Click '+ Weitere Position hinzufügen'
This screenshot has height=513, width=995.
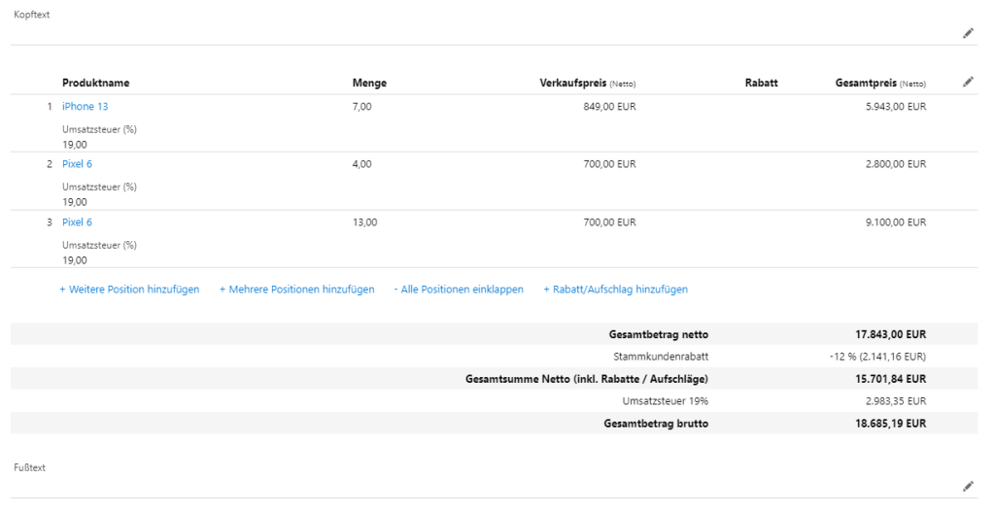pyautogui.click(x=129, y=290)
